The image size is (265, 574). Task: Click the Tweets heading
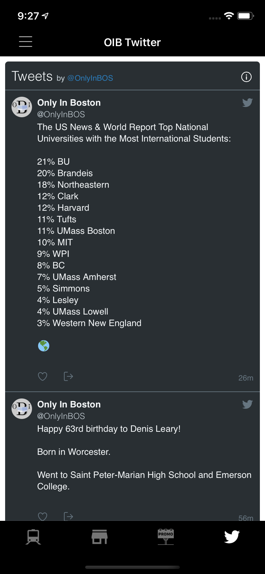[x=32, y=77]
